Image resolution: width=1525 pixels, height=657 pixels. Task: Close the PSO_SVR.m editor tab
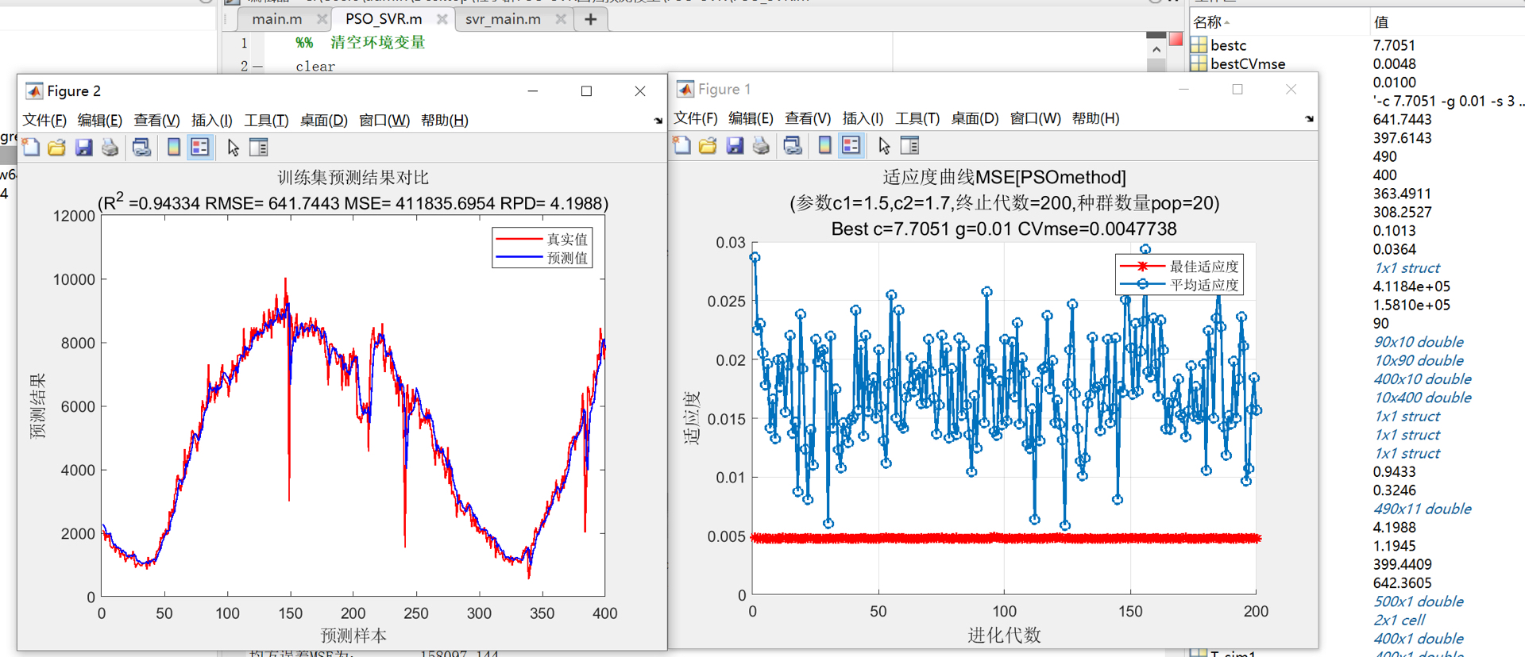click(x=442, y=19)
